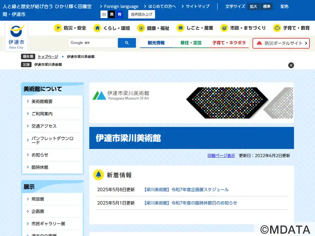Screen dimensions: 315x236
Task: Click the yellow bell icon by 新着情報
Action: coord(98,175)
